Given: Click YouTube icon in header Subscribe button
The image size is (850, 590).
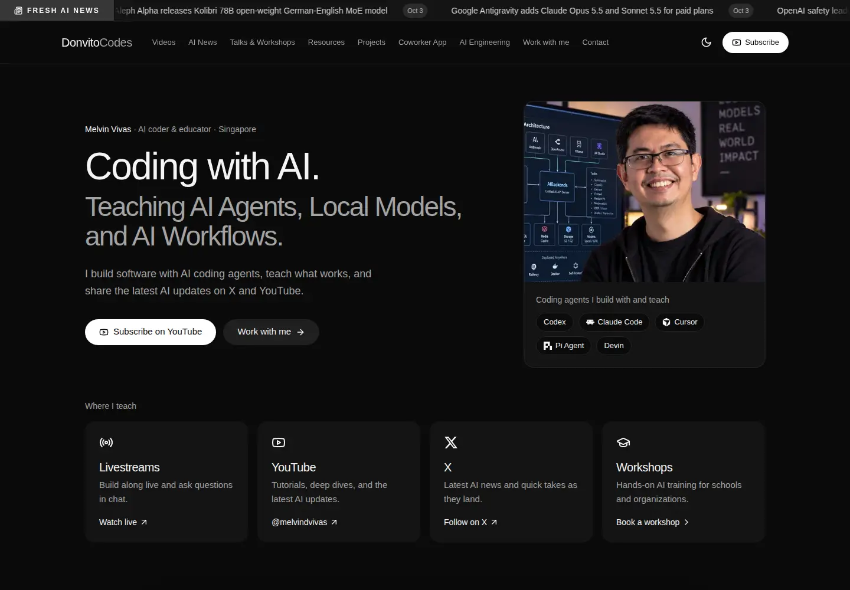Looking at the screenshot, I should coord(737,42).
